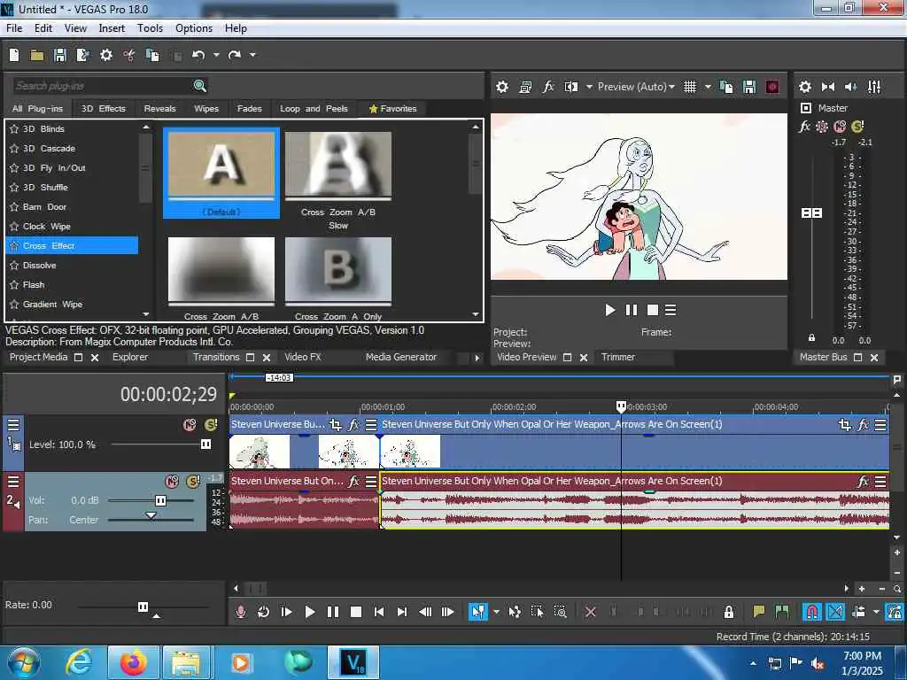Viewport: 907px width, 680px height.
Task: Open Video Preview project properties gear icon
Action: click(x=502, y=87)
